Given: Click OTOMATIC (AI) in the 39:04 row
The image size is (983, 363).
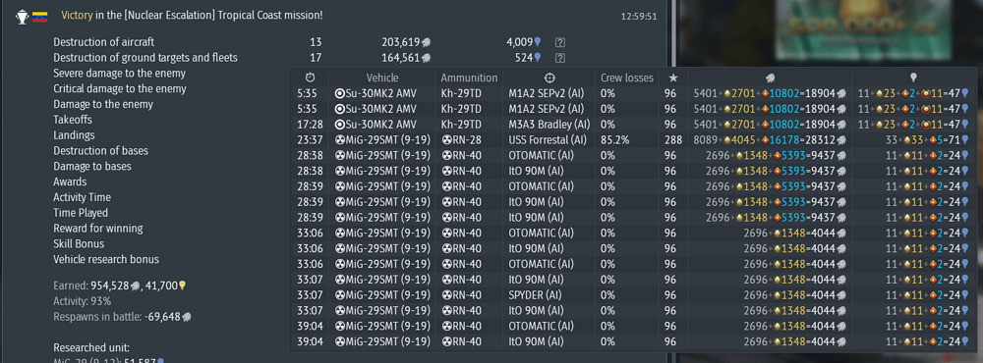Looking at the screenshot, I should click(x=541, y=326).
